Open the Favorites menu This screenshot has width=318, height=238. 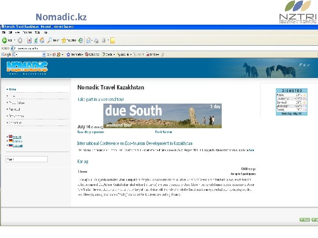(x=27, y=32)
